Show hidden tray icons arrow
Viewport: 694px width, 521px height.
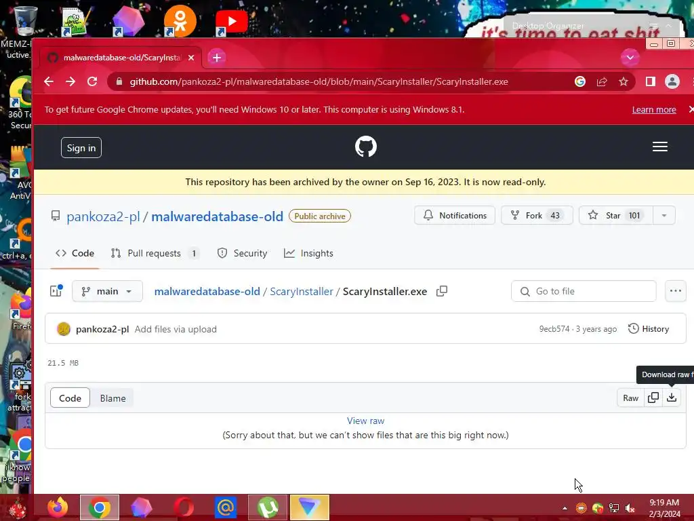click(565, 508)
